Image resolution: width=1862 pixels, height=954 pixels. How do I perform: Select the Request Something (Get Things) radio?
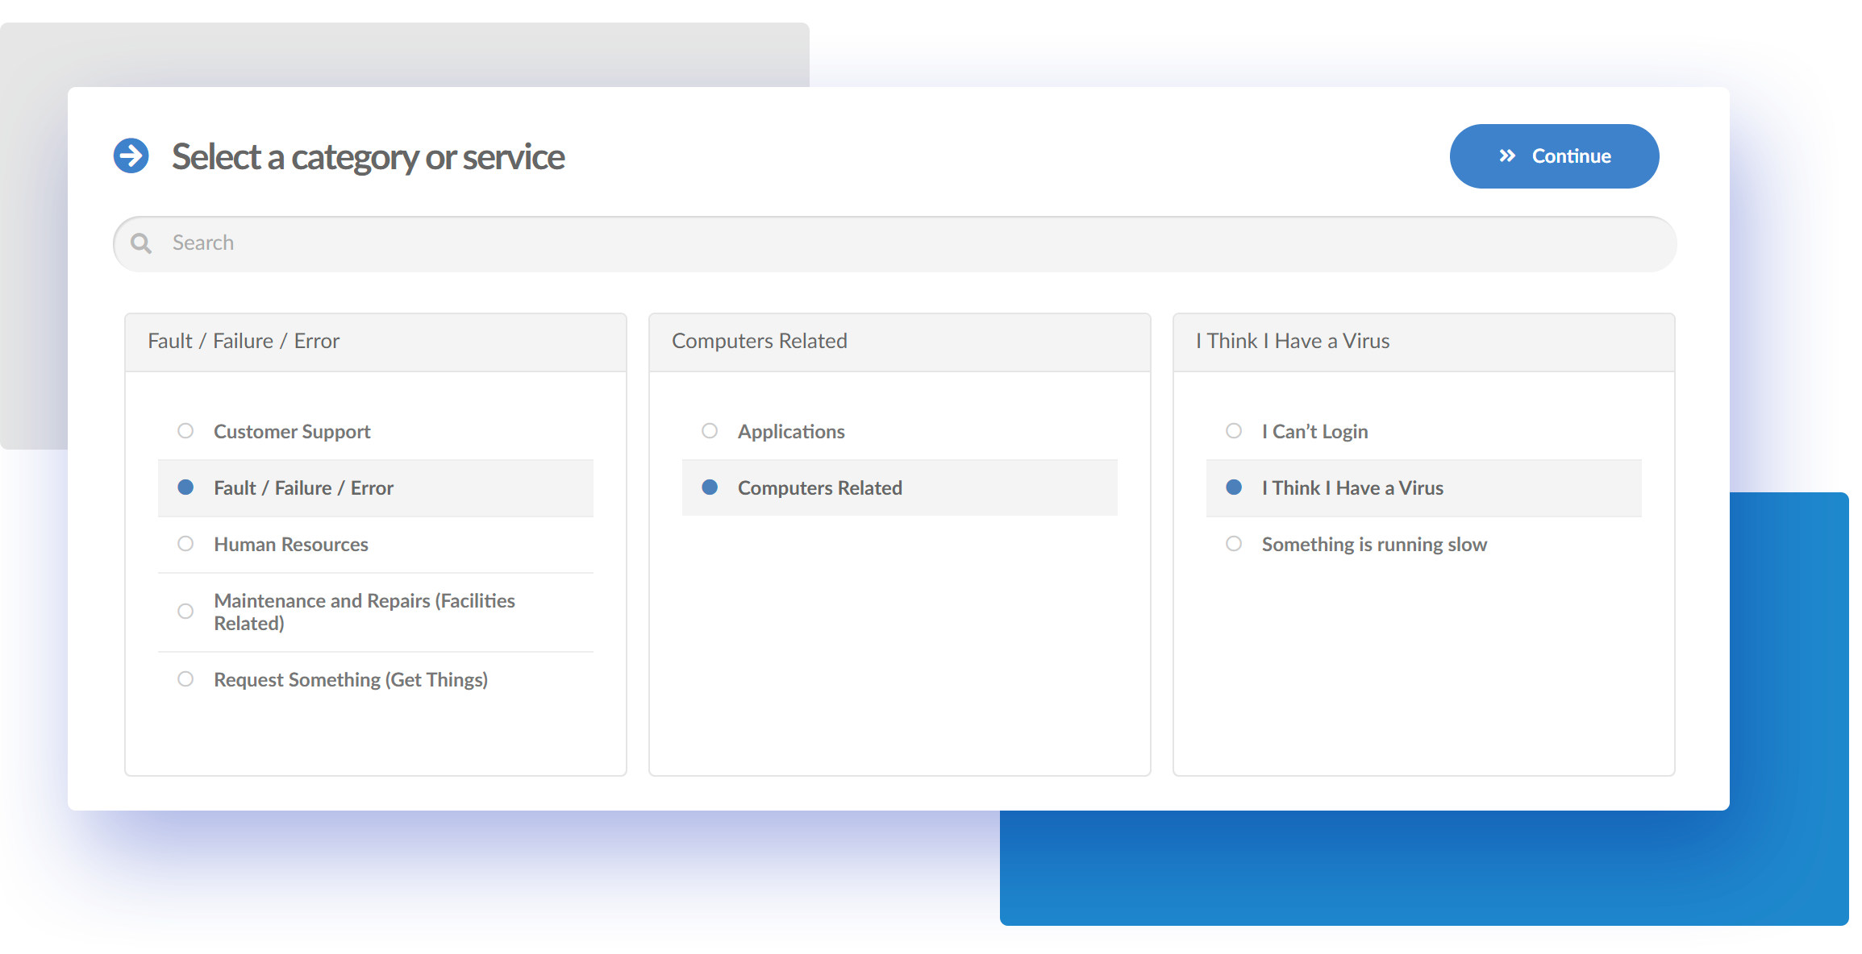(185, 679)
